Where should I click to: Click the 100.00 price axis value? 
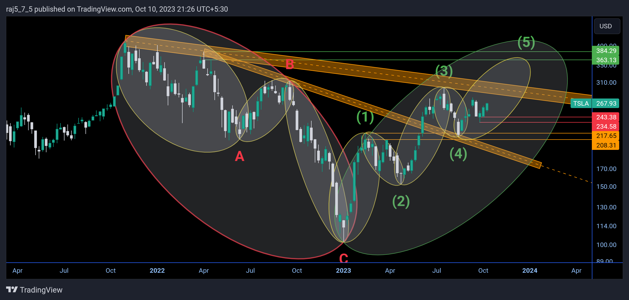click(606, 245)
